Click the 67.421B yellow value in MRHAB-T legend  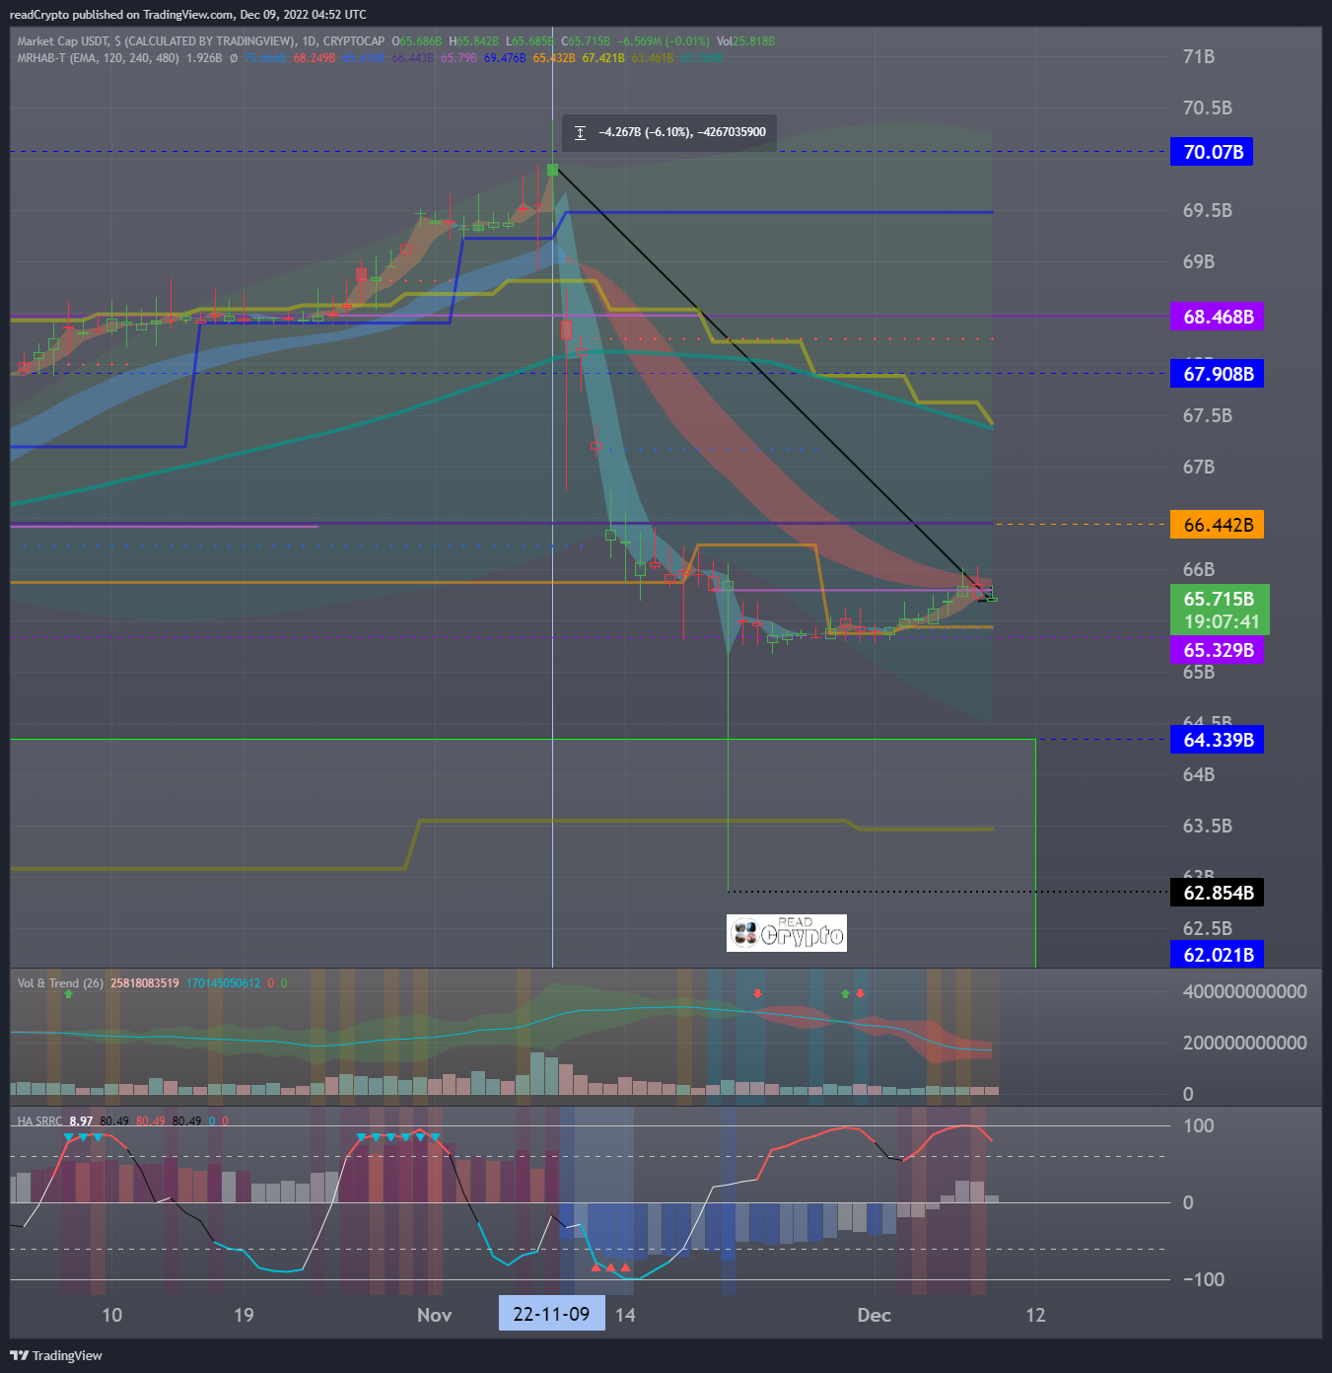click(602, 58)
